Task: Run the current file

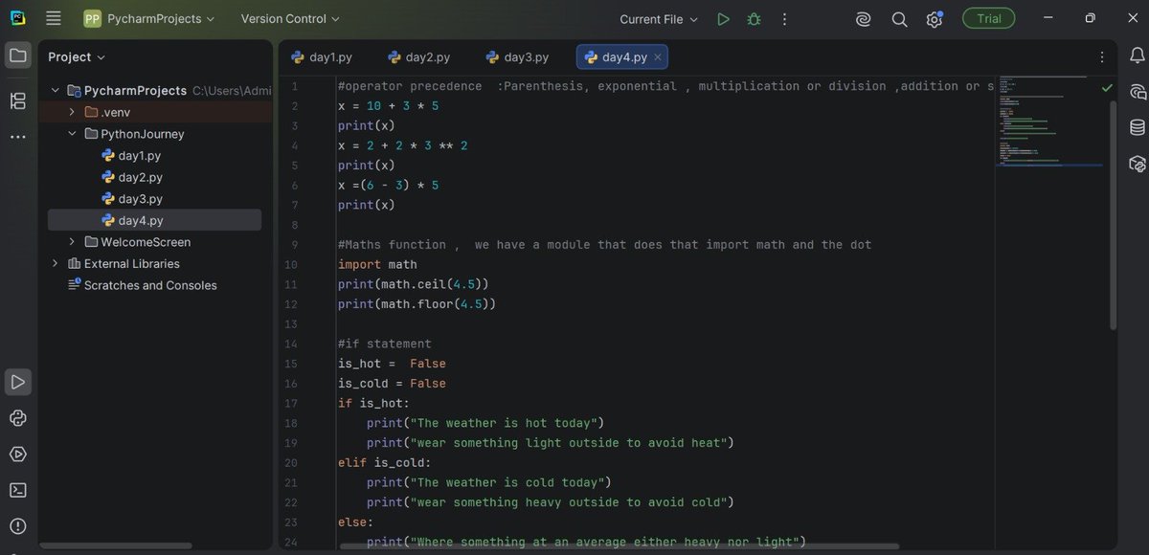Action: tap(723, 19)
